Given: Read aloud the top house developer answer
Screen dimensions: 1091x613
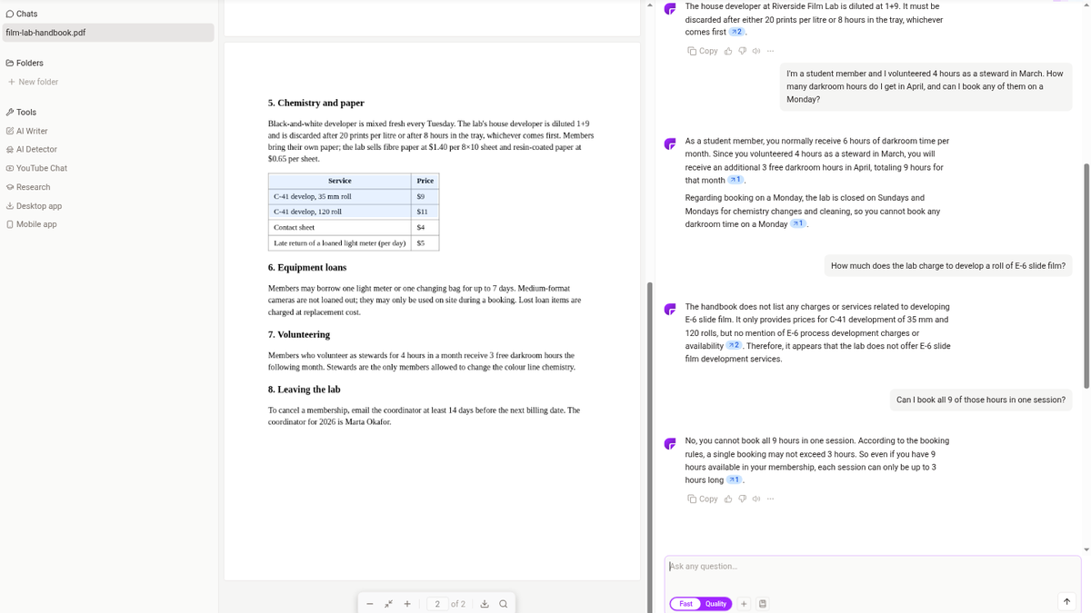Looking at the screenshot, I should pos(756,51).
